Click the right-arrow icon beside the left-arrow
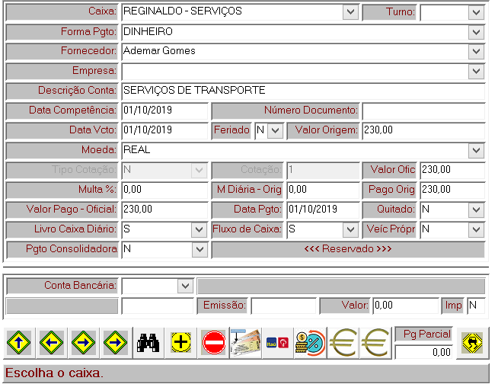This screenshot has width=498, height=384. pos(84,343)
